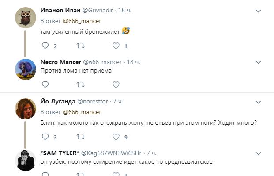
Task: Open the dropdown chevron on Necro Mancer's tweet
Action: coord(258,62)
